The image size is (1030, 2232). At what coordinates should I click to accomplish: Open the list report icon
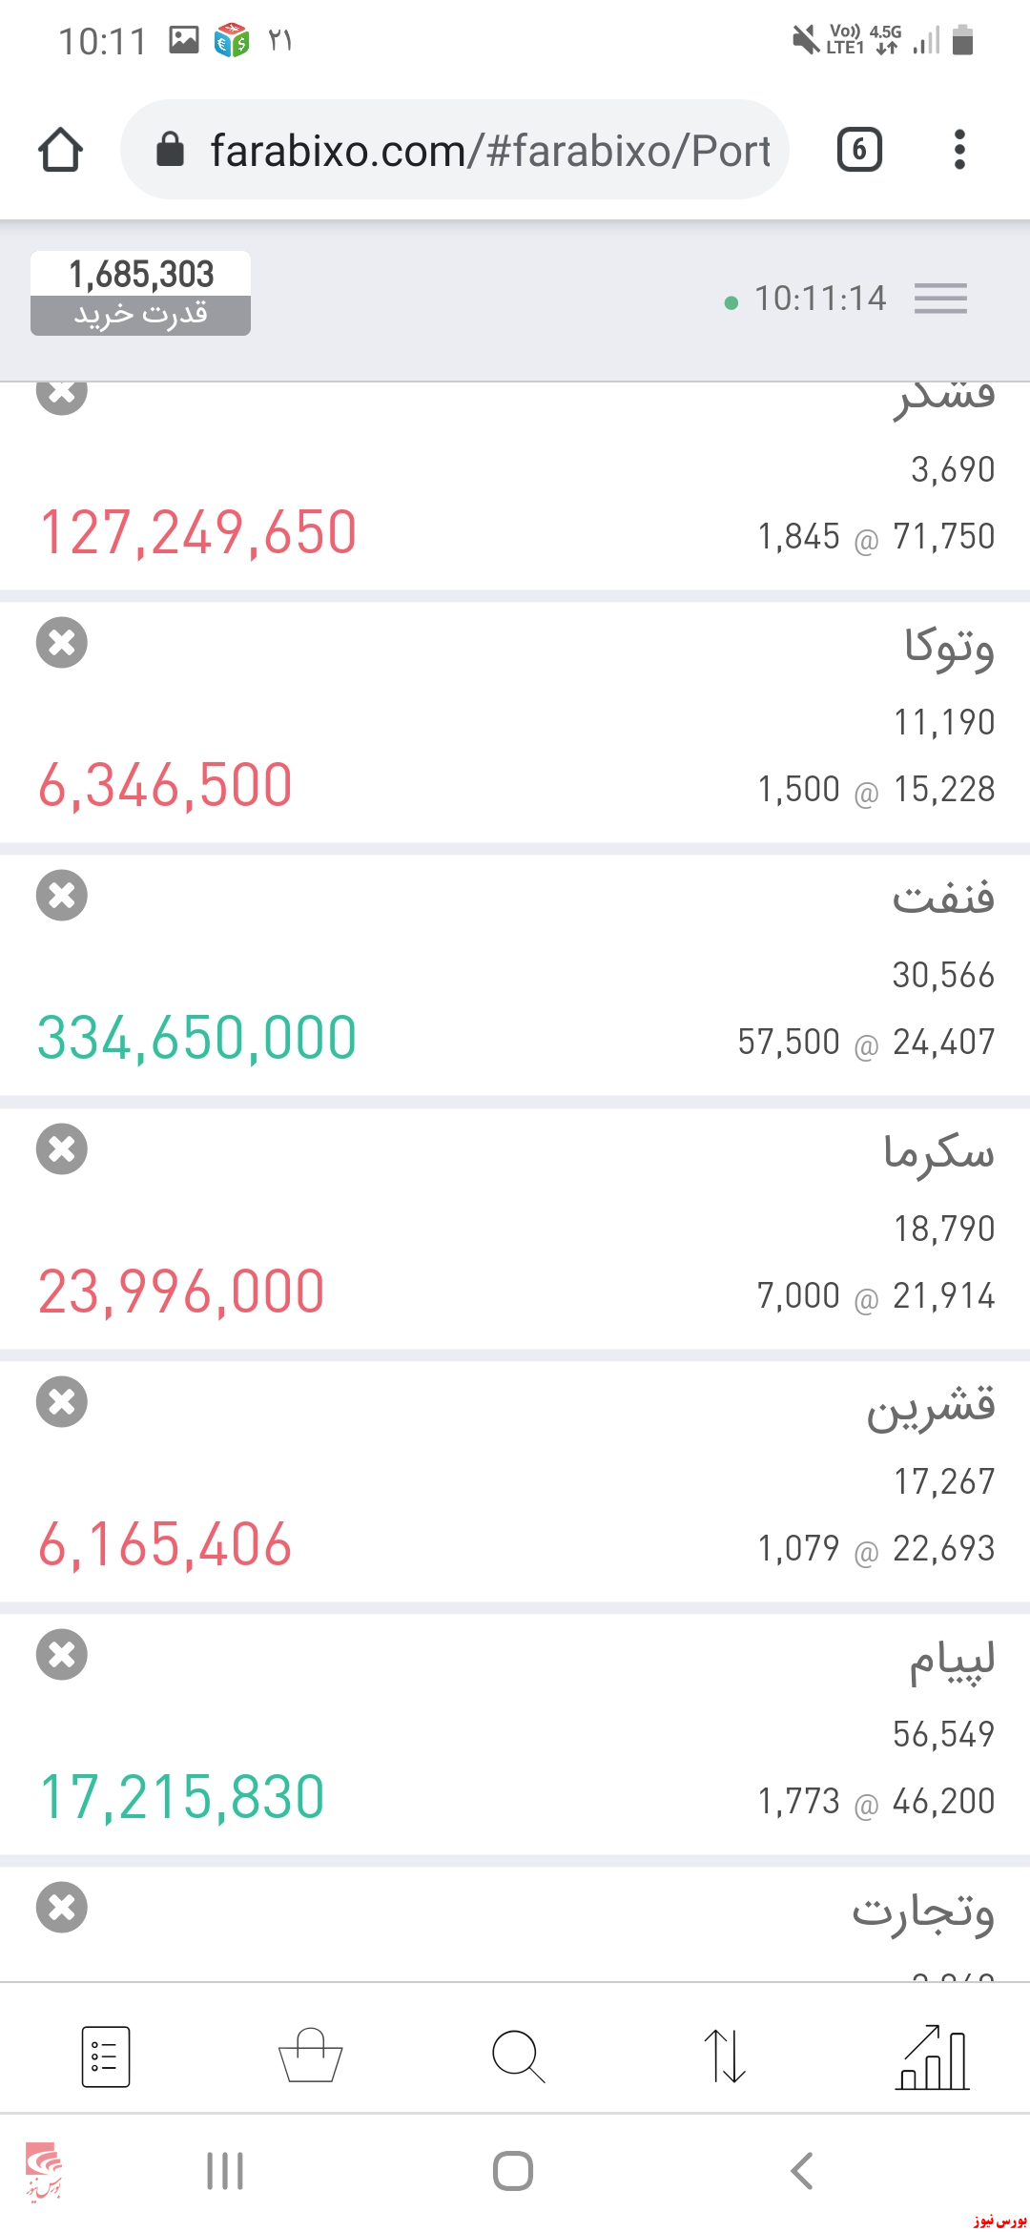(x=106, y=2056)
